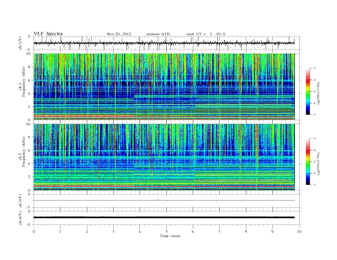Click inside the ch.1 voltage waveform trace

coord(164,43)
